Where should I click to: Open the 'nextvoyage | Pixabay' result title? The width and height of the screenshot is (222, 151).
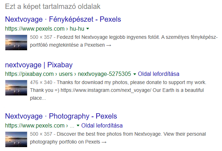39,65
